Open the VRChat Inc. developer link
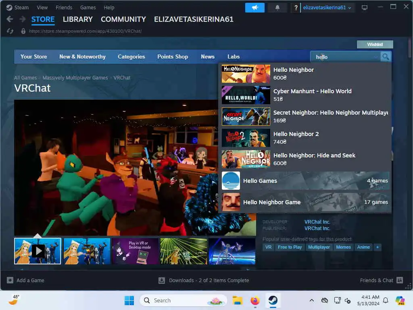Image resolution: width=413 pixels, height=310 pixels. tap(317, 222)
